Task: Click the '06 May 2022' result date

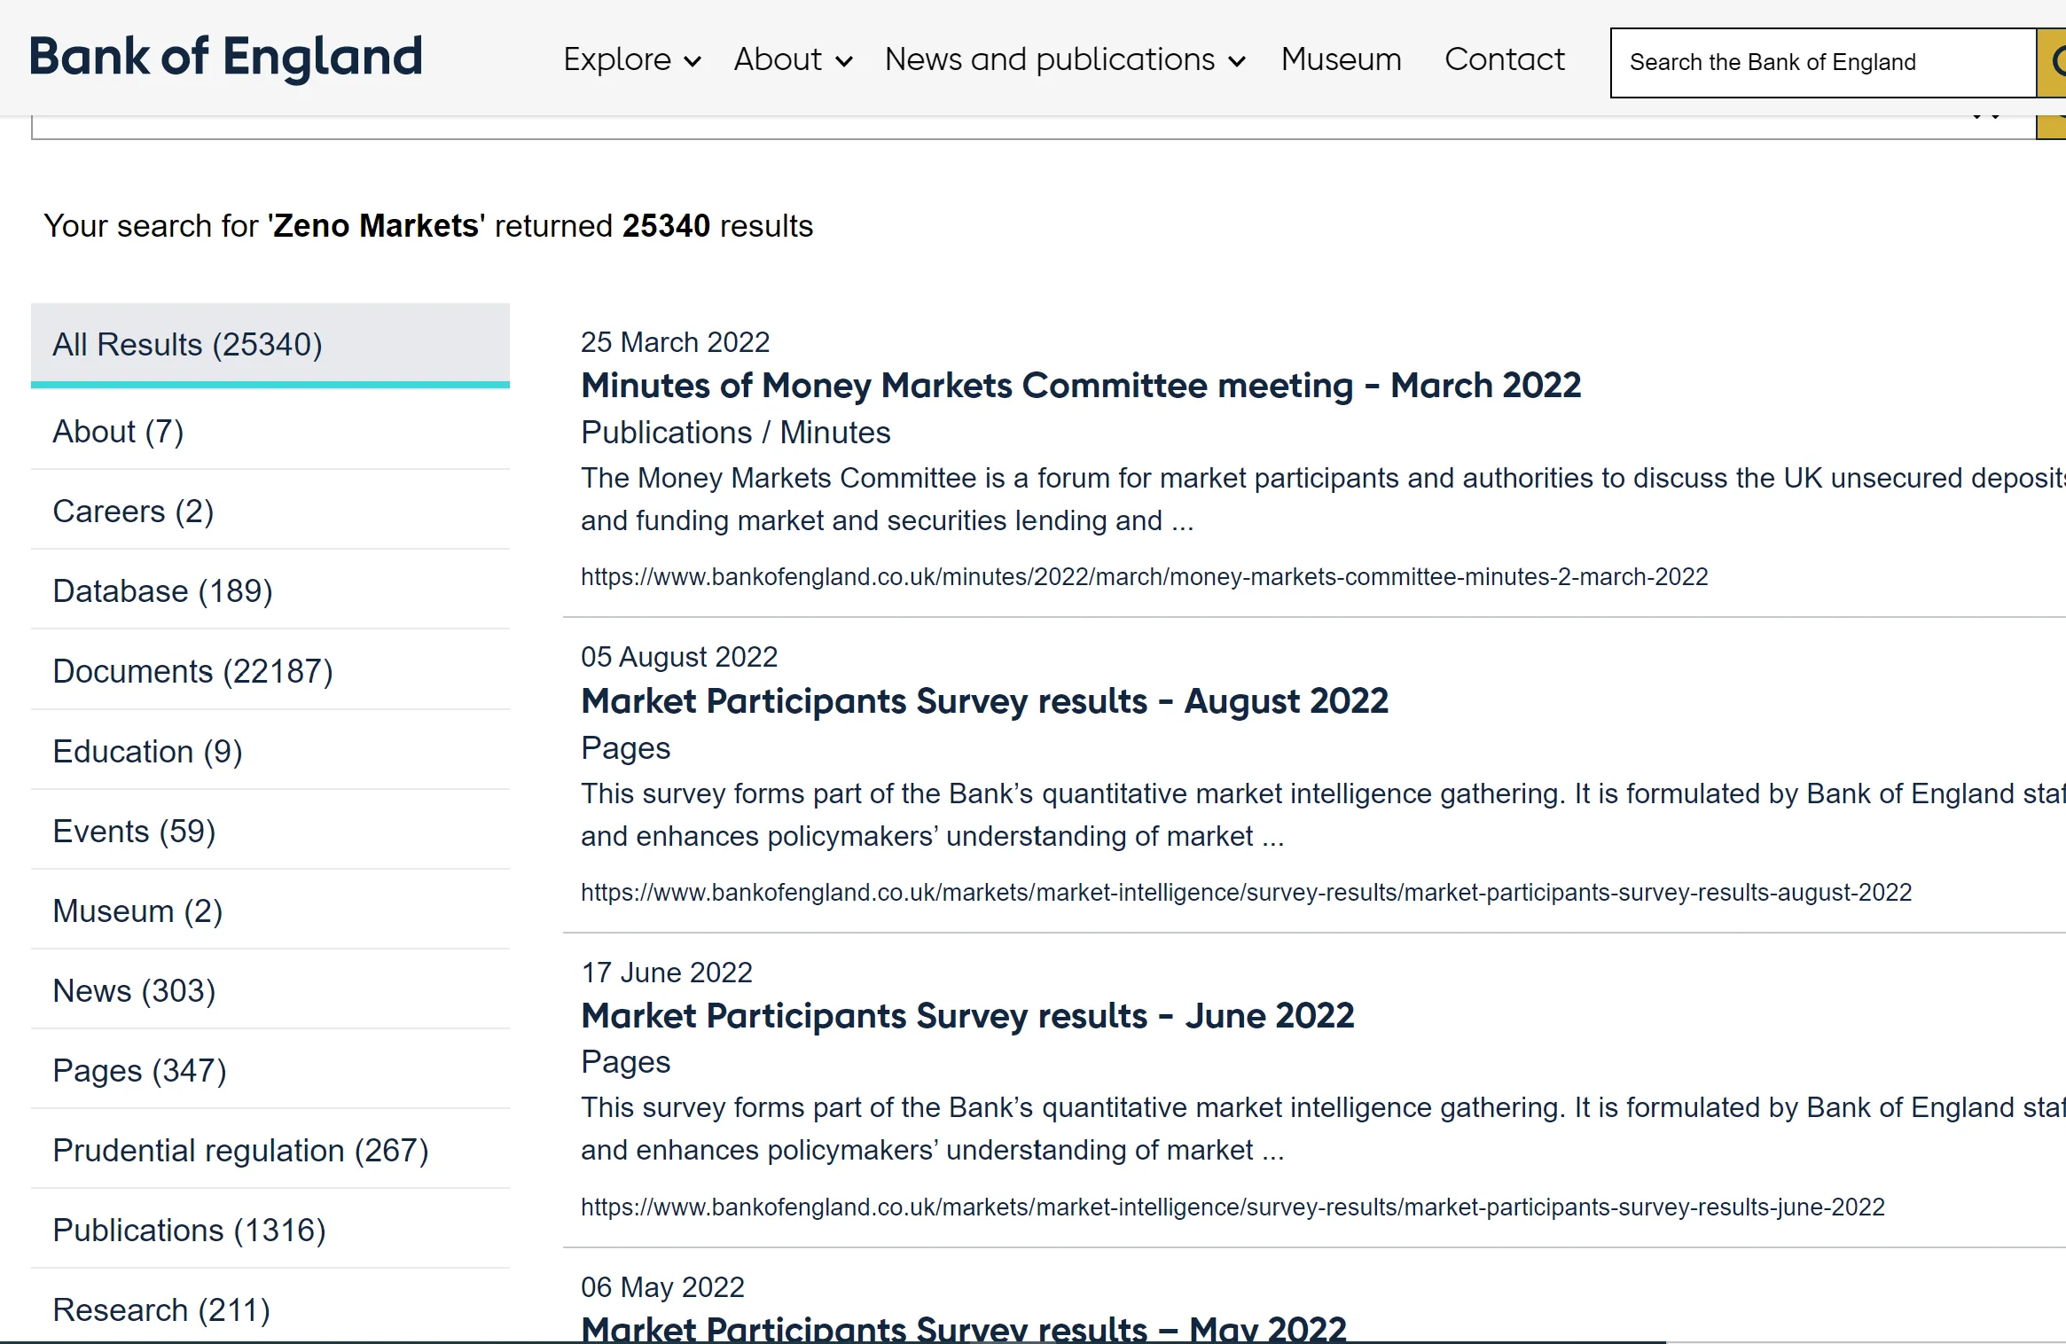Action: [662, 1287]
